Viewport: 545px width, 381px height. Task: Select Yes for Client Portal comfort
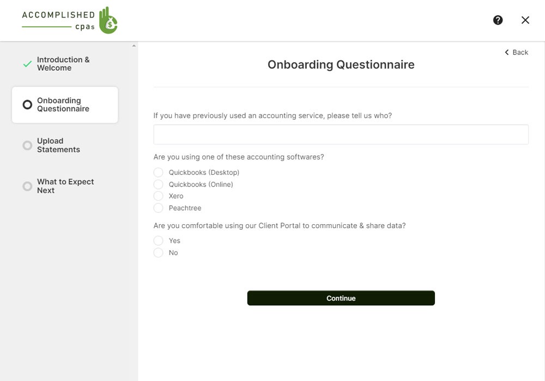[159, 241]
